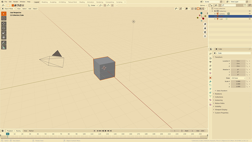Uncheck the Collection exclude checkbox
Image resolution: width=252 pixels, height=142 pixels.
point(215,11)
